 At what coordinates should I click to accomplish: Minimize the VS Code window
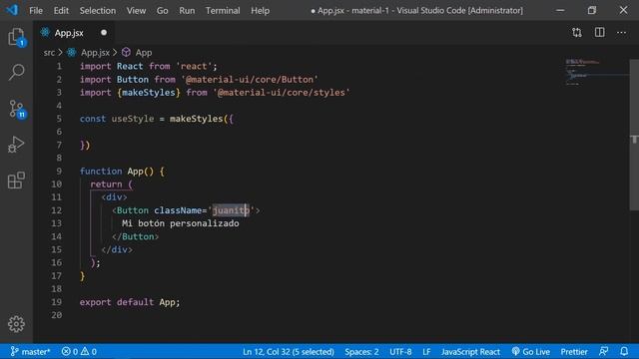pyautogui.click(x=560, y=10)
